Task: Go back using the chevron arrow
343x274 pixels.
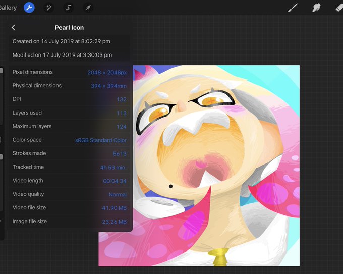Action: [x=13, y=28]
